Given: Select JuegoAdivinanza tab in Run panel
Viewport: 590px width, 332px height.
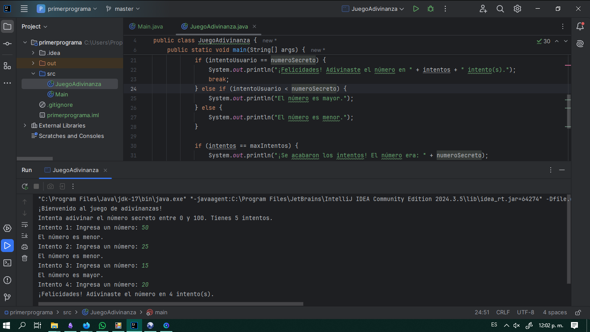Looking at the screenshot, I should click(75, 170).
